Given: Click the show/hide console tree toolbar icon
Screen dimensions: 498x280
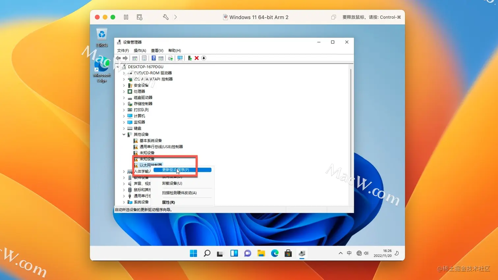Looking at the screenshot, I should click(x=135, y=58).
